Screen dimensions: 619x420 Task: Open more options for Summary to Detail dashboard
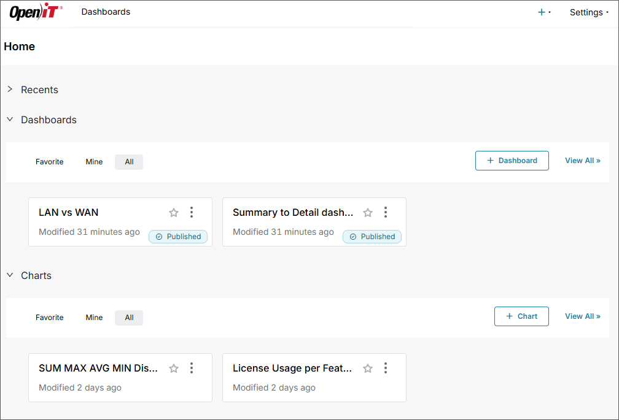coord(386,212)
